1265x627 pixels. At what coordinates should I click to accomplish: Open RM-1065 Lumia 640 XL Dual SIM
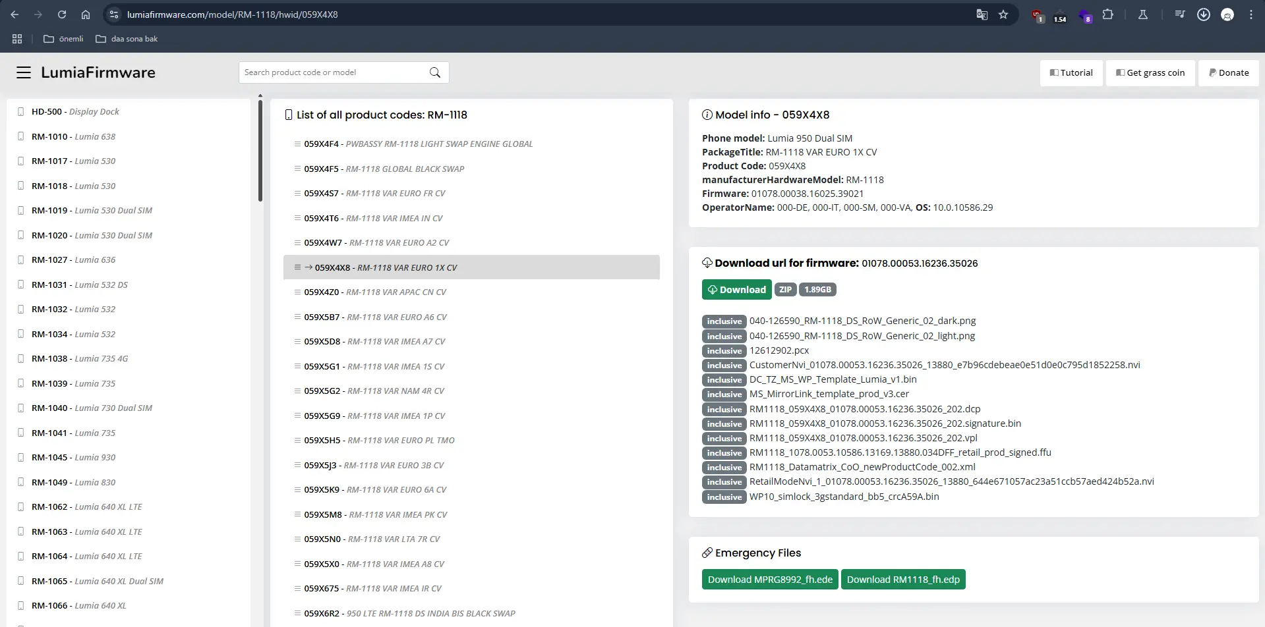(98, 582)
